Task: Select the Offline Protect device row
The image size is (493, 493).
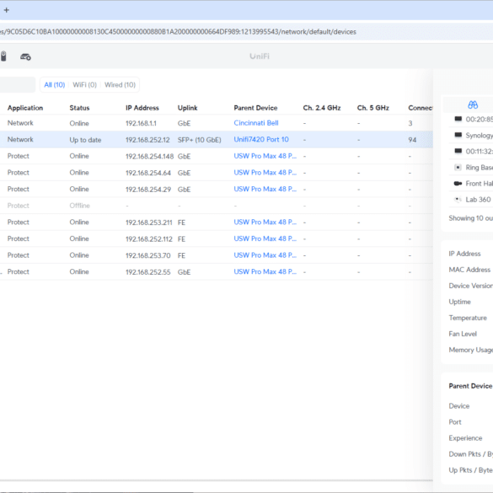Action: click(217, 206)
